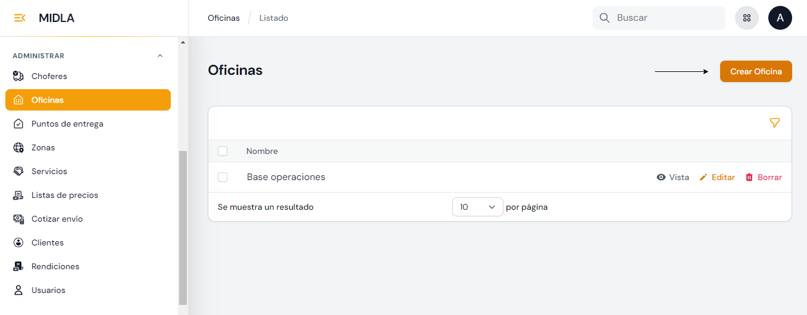
Task: Open Puntos de entrega menu item
Action: point(67,124)
